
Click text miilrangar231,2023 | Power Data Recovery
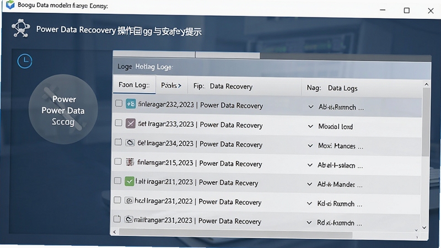click(197, 220)
